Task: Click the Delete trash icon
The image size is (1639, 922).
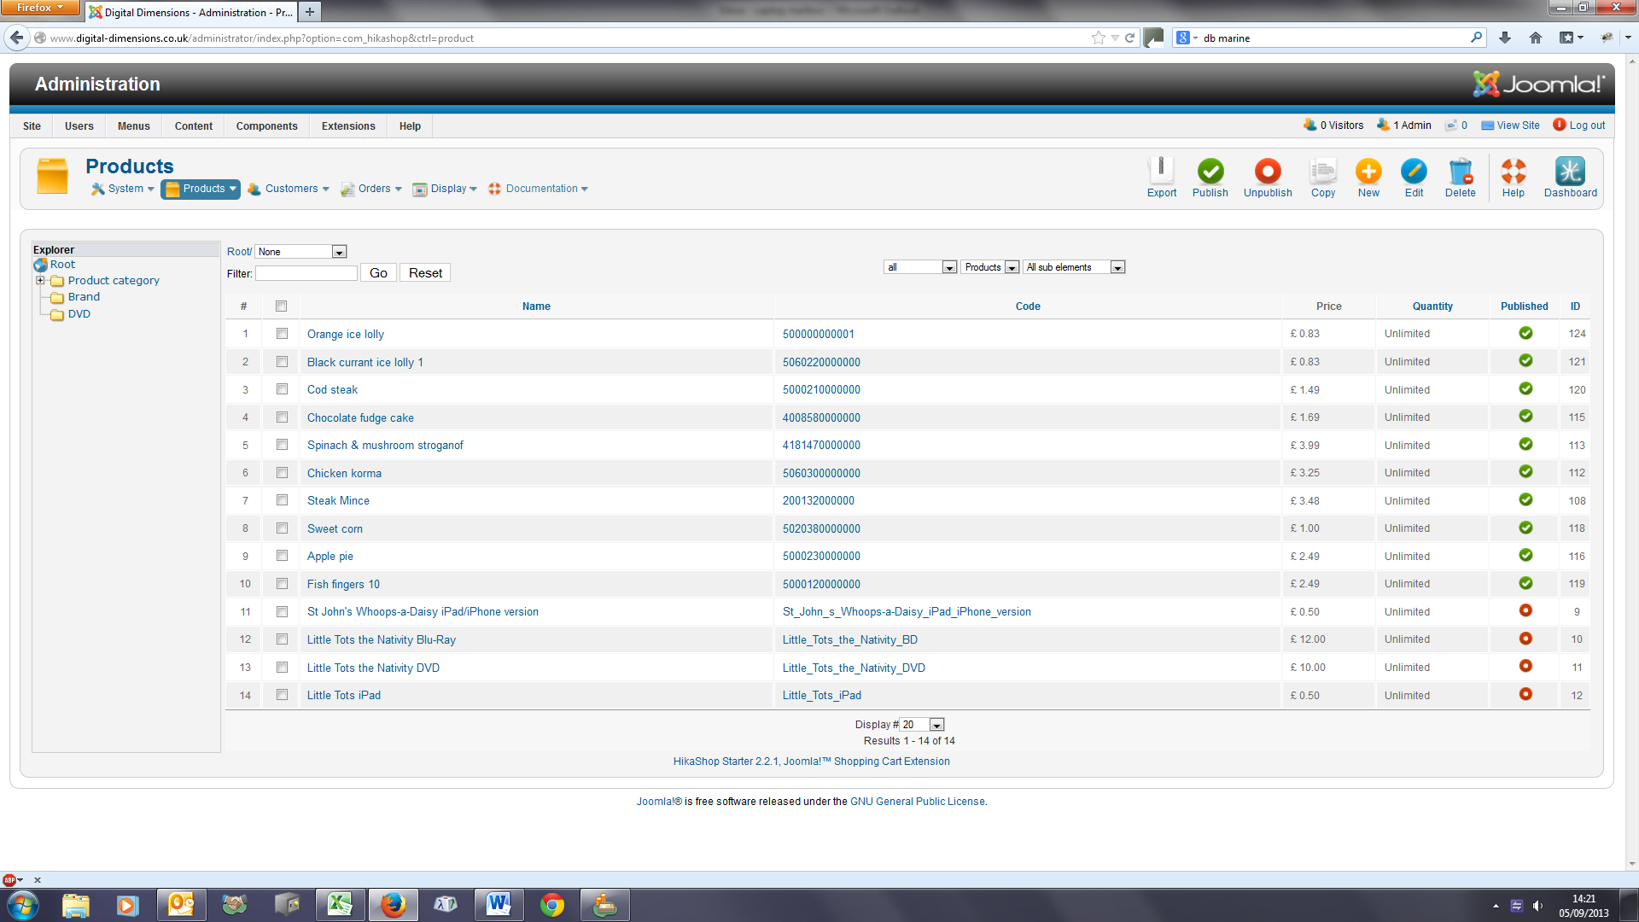Action: coord(1460,172)
